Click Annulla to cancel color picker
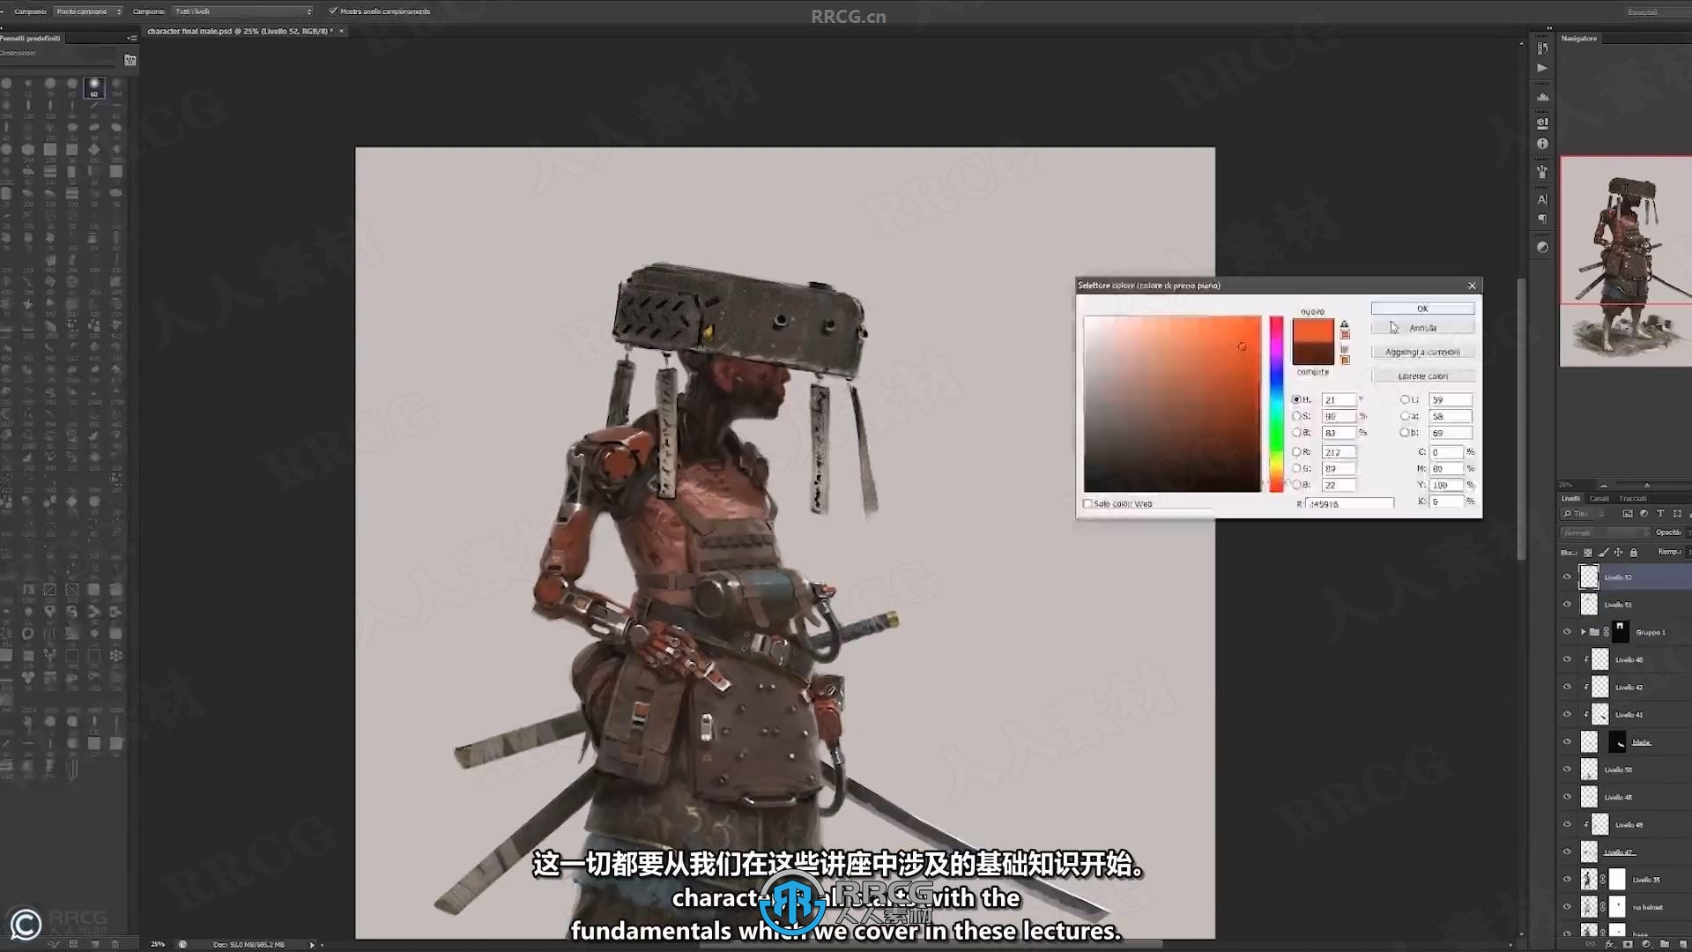 point(1422,328)
